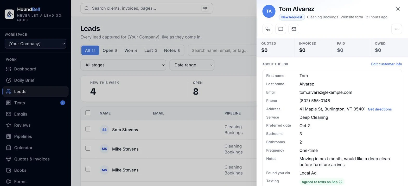The width and height of the screenshot is (408, 186).
Task: Open Books in the sidebar
Action: point(36,170)
